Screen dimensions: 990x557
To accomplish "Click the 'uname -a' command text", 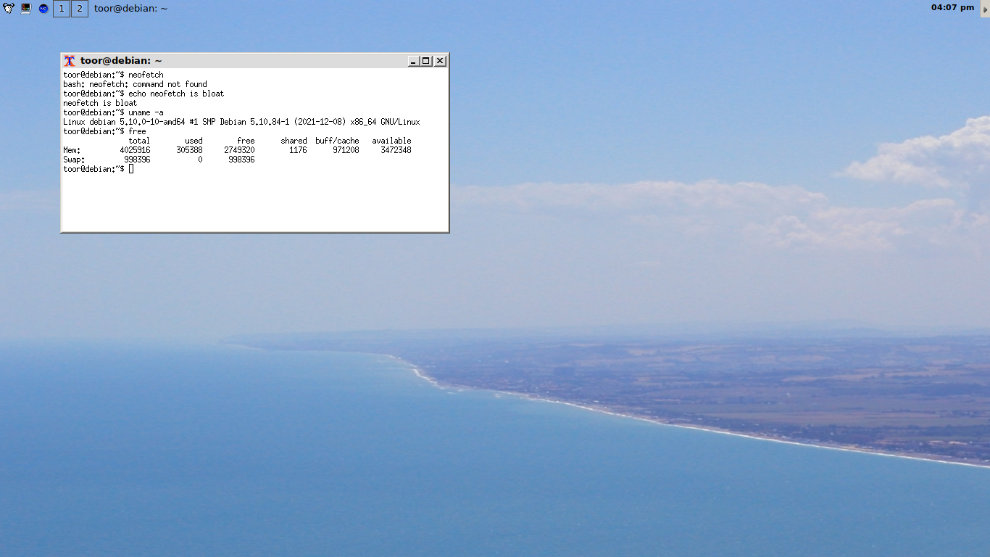I will click(x=146, y=112).
